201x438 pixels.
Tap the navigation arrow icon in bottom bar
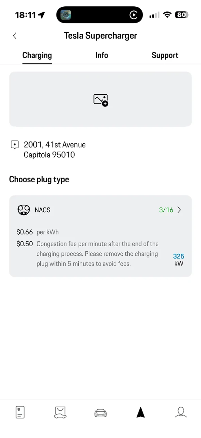pos(140,412)
